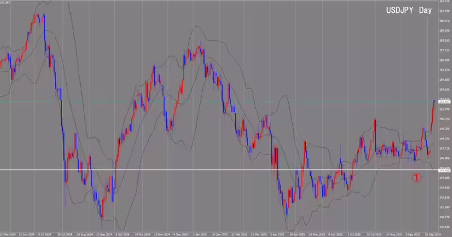Viewport: 452px width, 237px height.
Task: Click the 24 Oct 2024 date label
Action: 142,233
